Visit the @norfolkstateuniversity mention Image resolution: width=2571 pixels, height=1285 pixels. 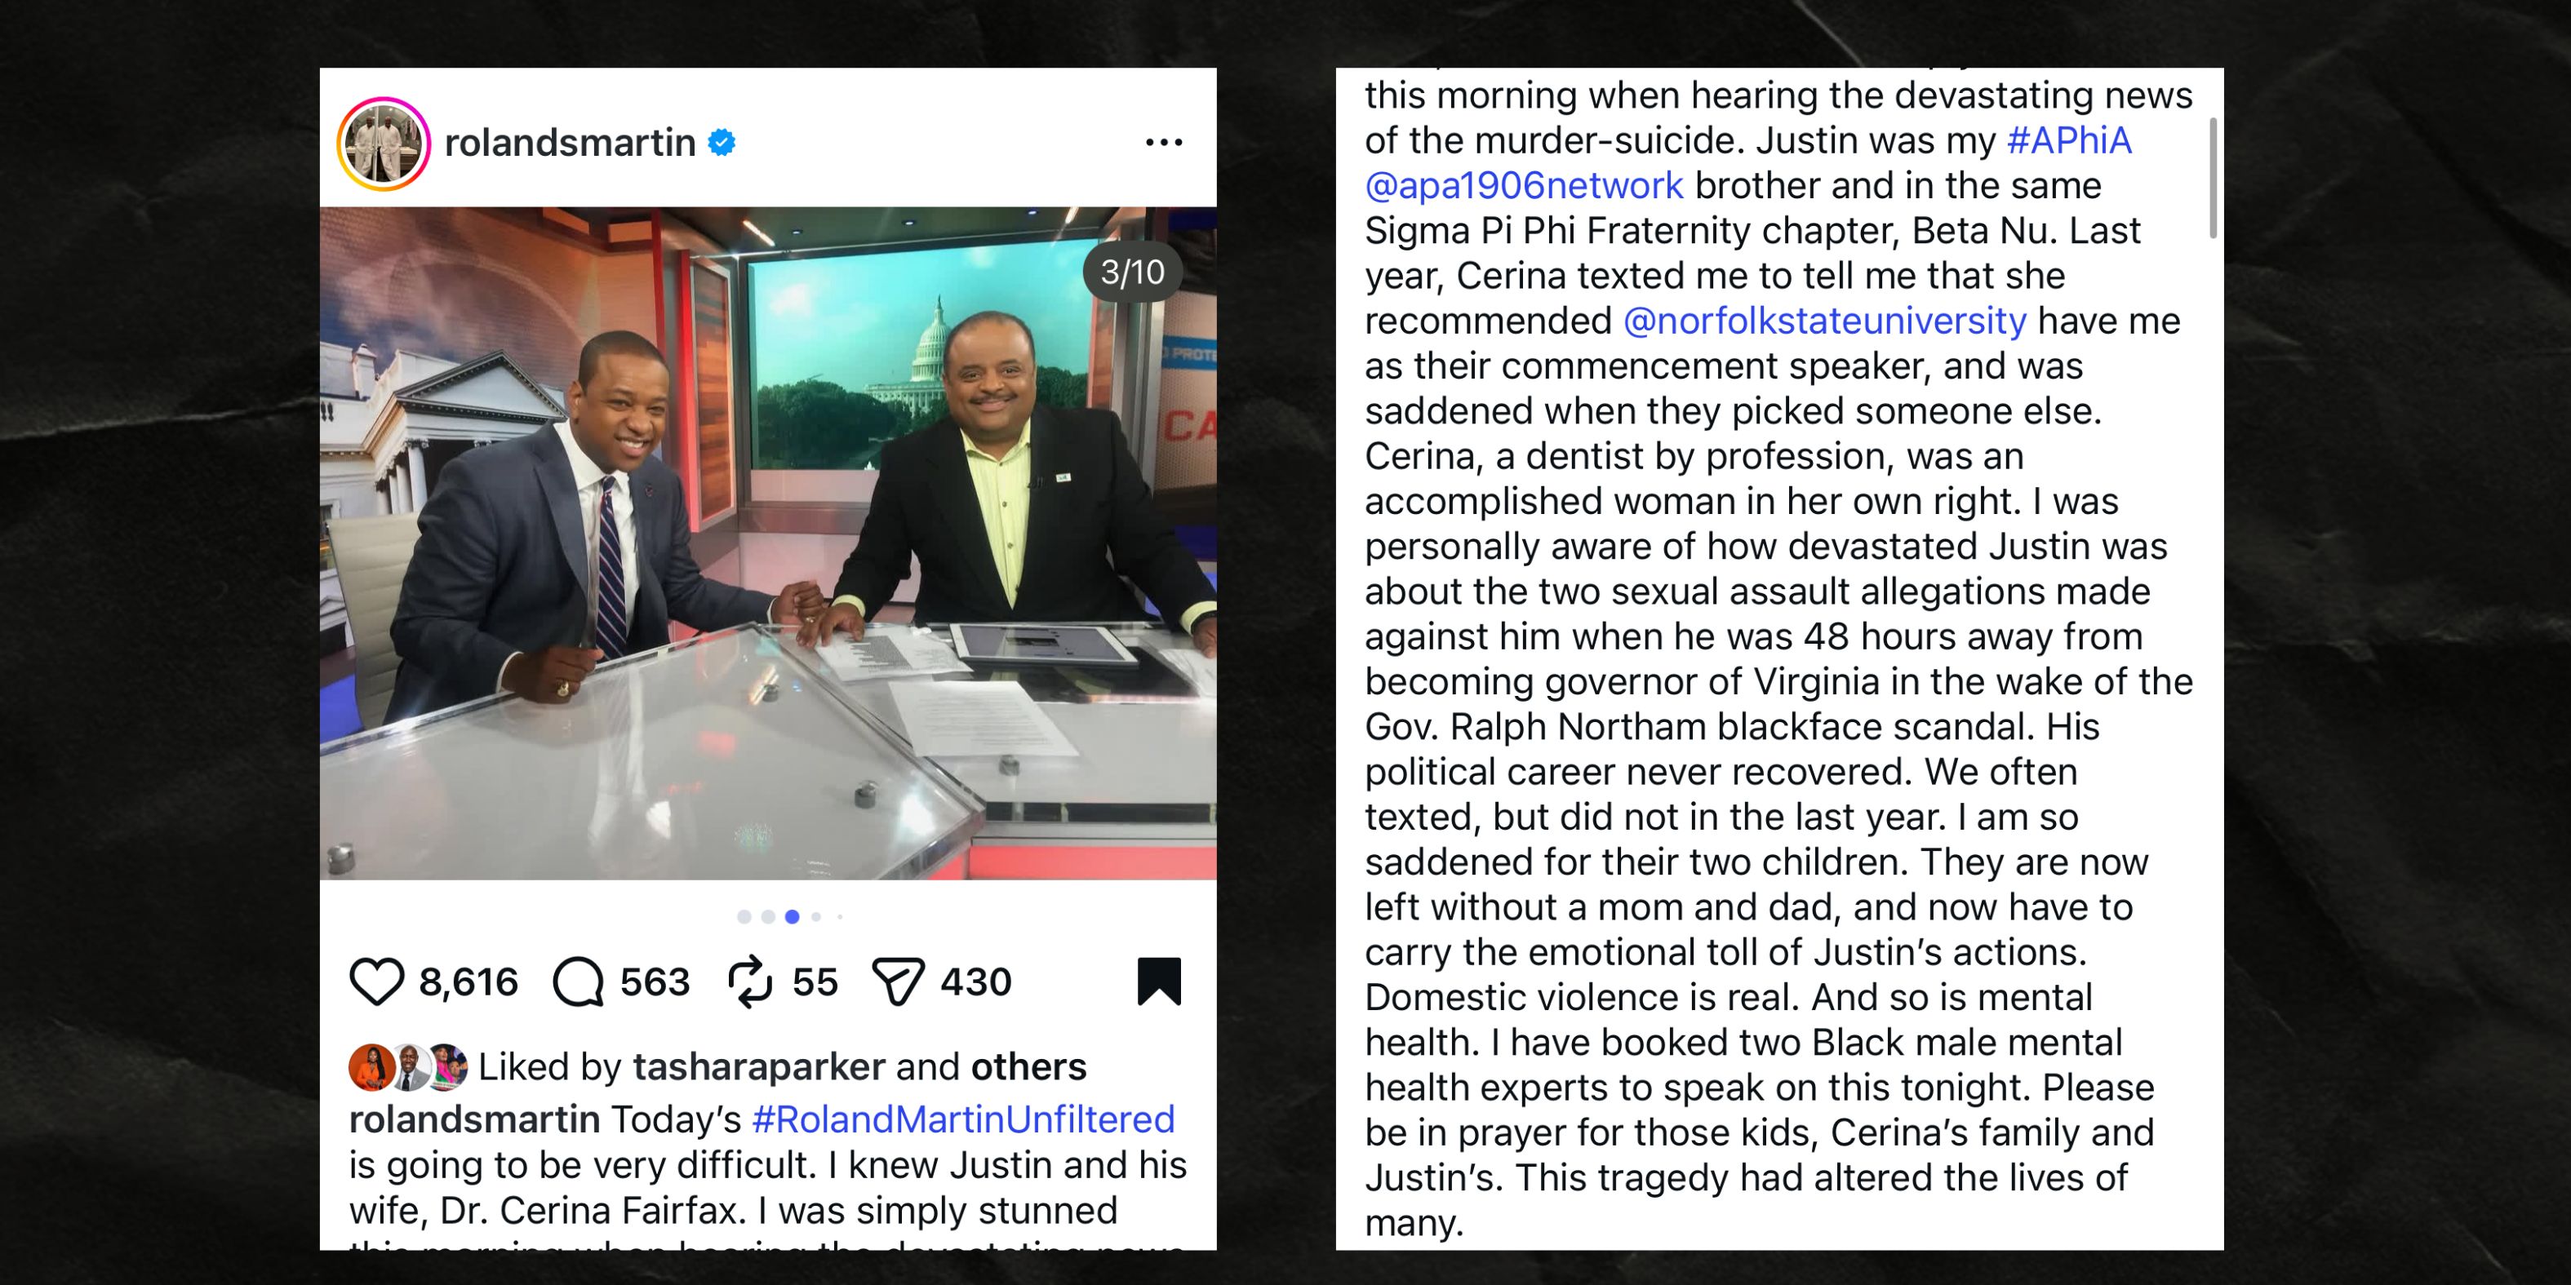click(1824, 321)
